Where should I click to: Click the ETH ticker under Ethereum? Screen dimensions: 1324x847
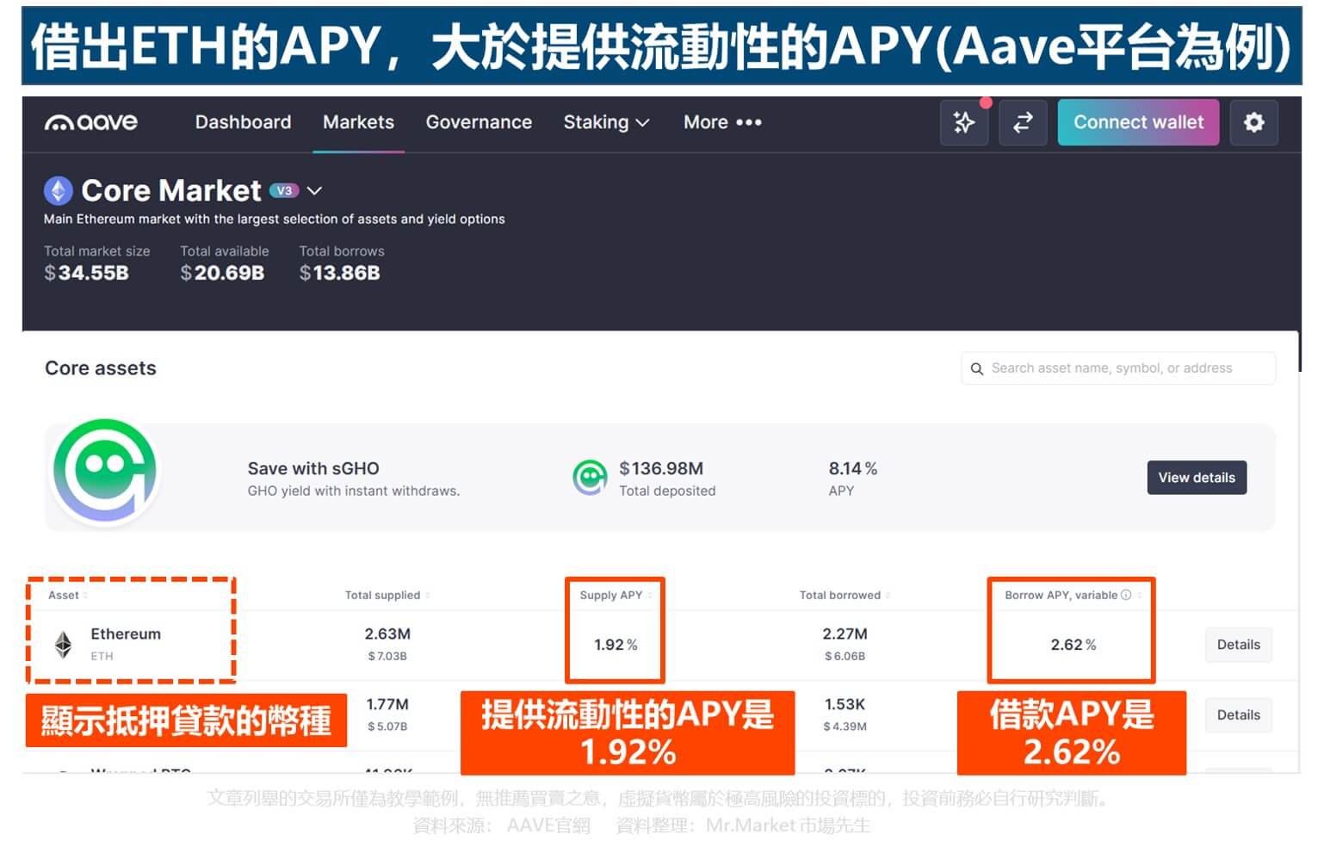[102, 656]
